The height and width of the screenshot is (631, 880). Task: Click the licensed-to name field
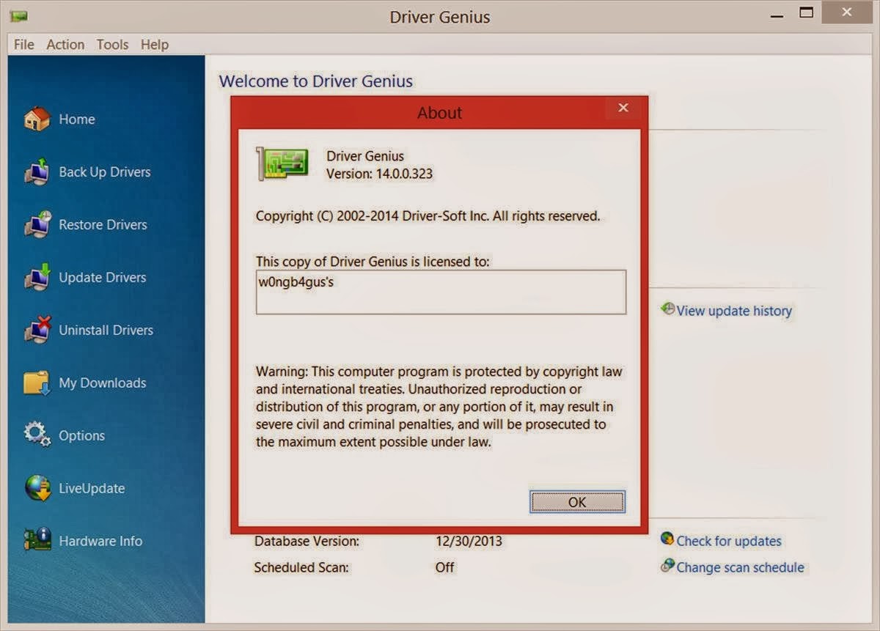(x=441, y=292)
